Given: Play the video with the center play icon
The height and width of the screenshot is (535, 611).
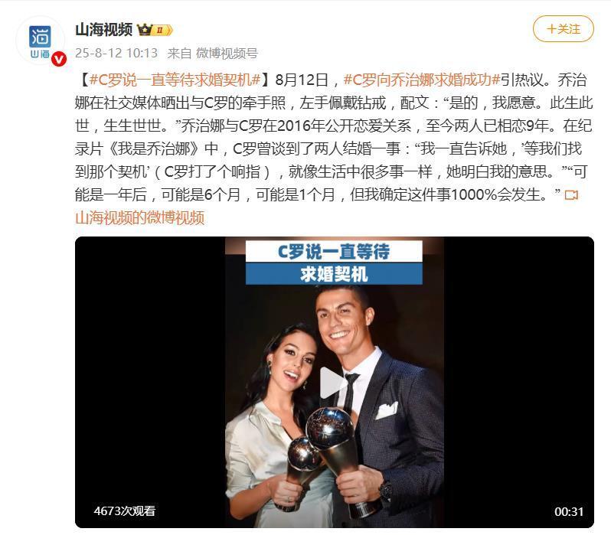Looking at the screenshot, I should 333,382.
